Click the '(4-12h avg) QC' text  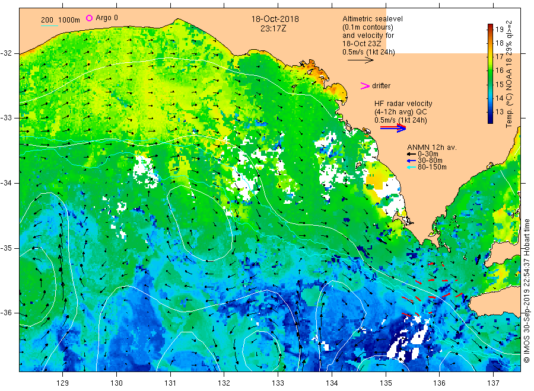tap(401, 112)
